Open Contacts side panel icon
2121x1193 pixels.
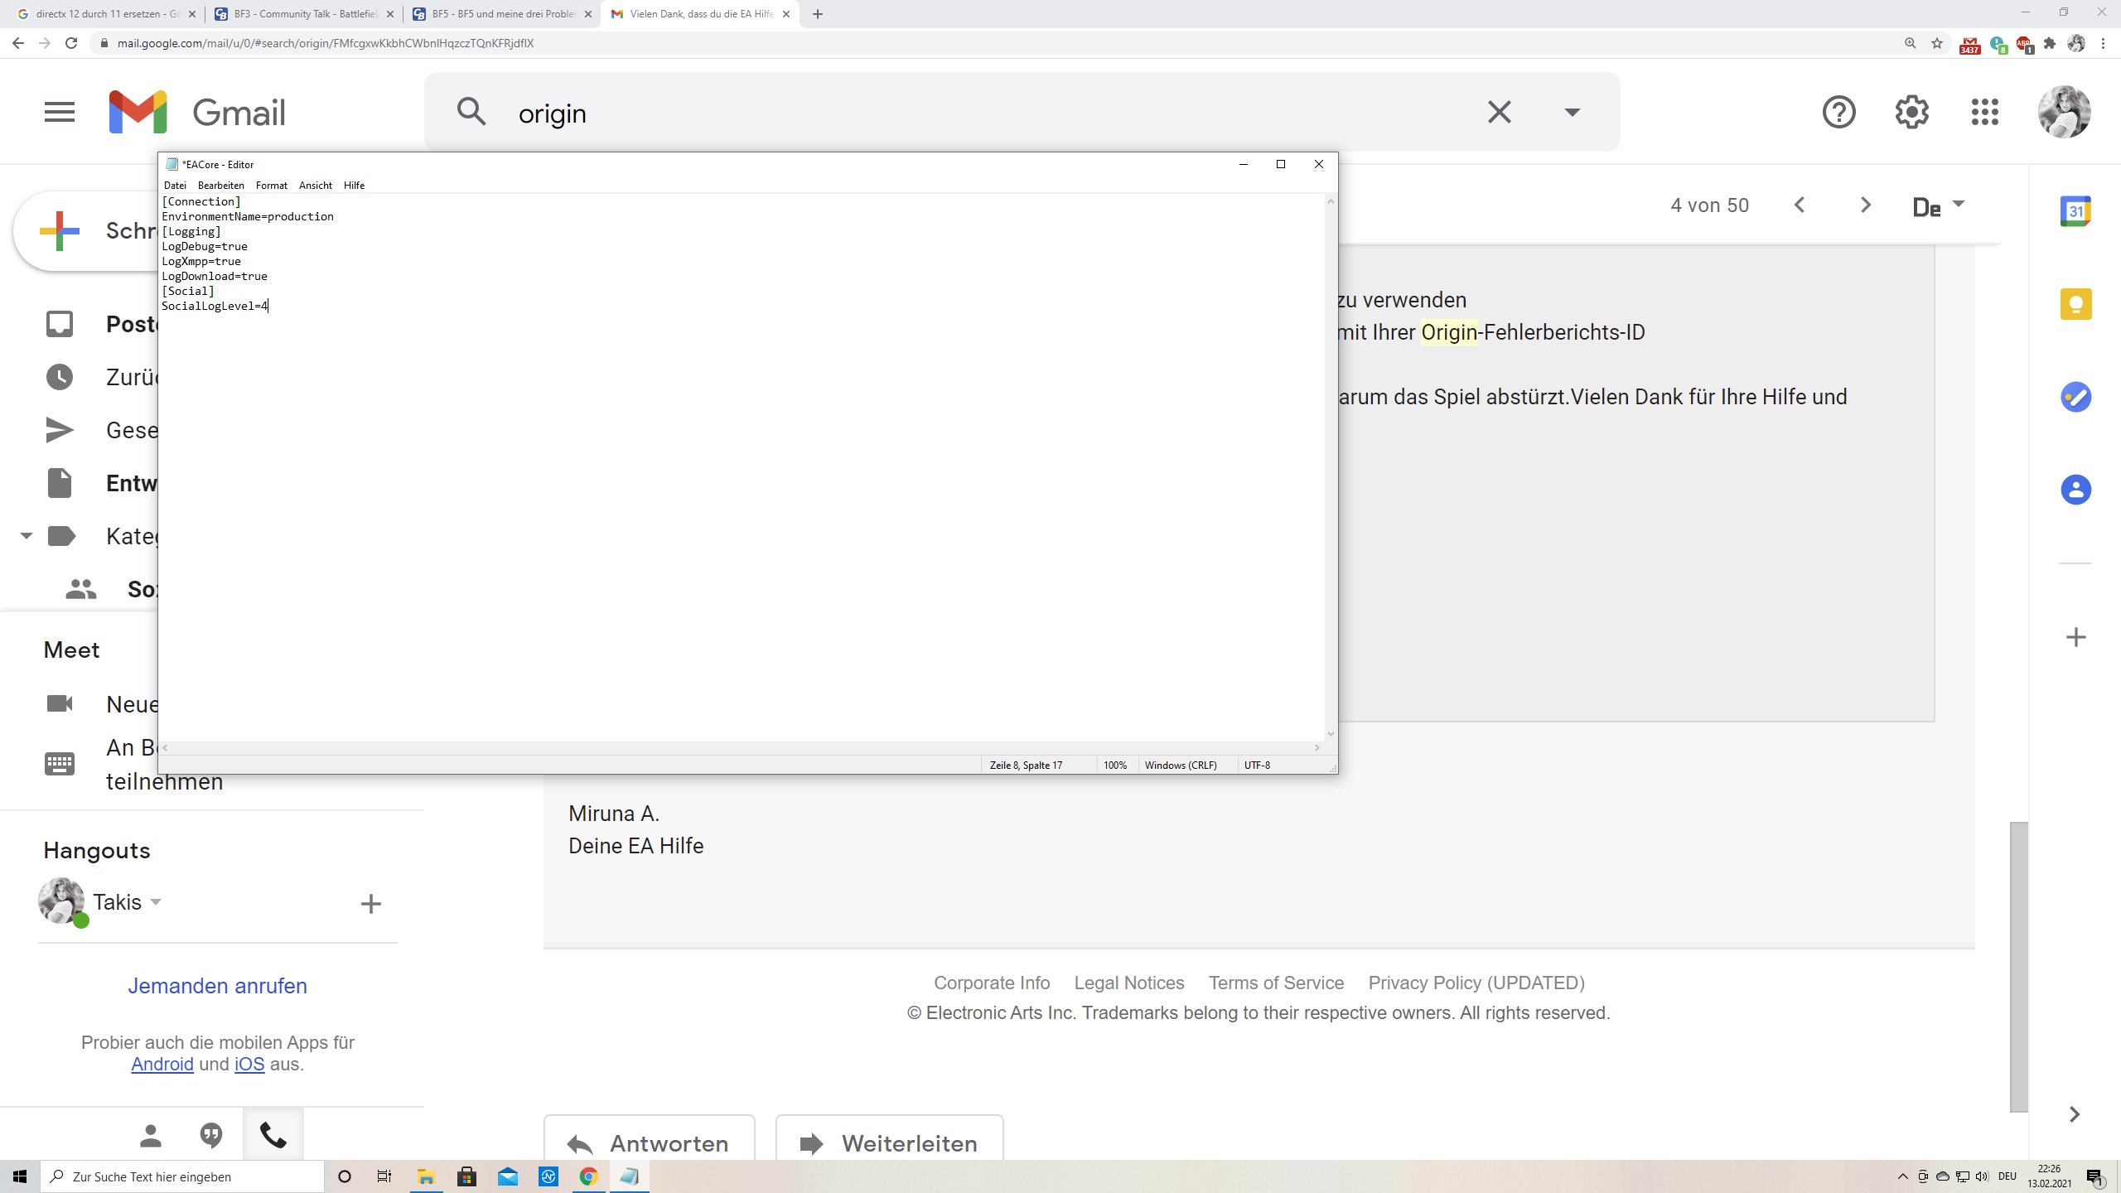coord(2075,490)
